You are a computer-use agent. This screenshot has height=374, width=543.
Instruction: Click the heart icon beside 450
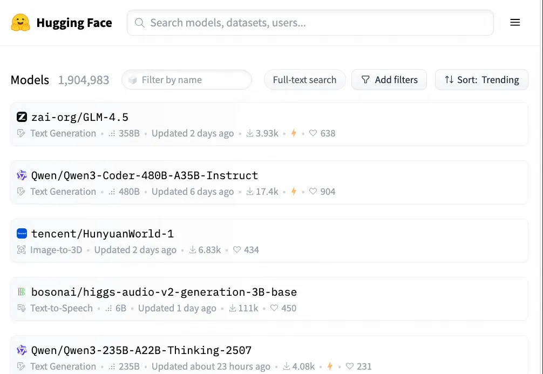point(274,308)
